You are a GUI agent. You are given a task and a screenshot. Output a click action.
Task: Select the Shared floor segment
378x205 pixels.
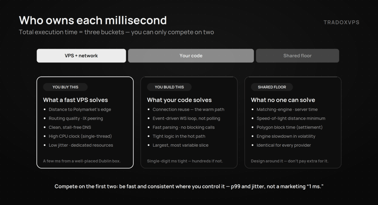coord(297,56)
